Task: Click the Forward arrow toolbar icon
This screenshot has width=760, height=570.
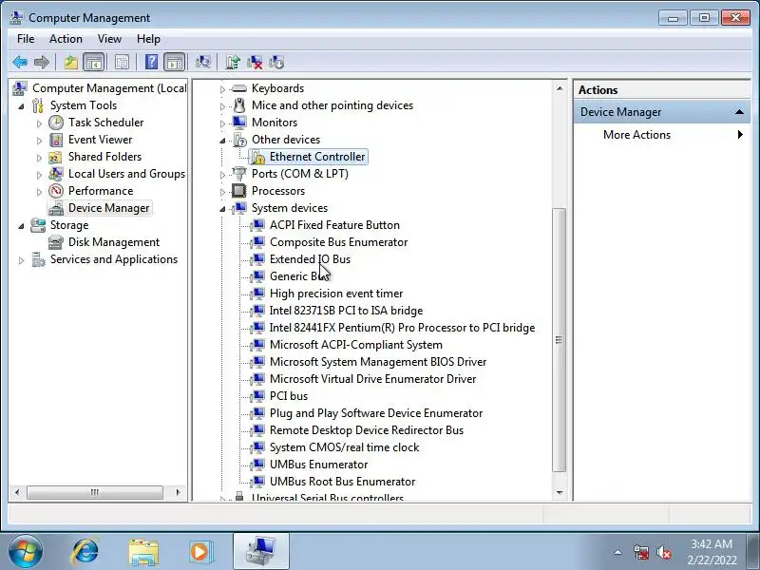Action: click(x=42, y=62)
